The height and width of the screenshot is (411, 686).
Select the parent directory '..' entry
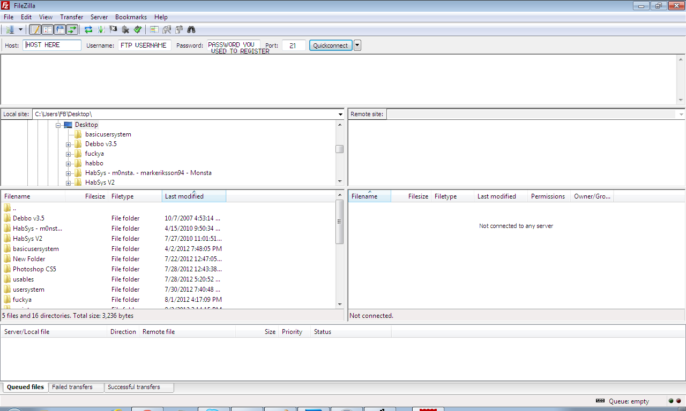tap(14, 208)
